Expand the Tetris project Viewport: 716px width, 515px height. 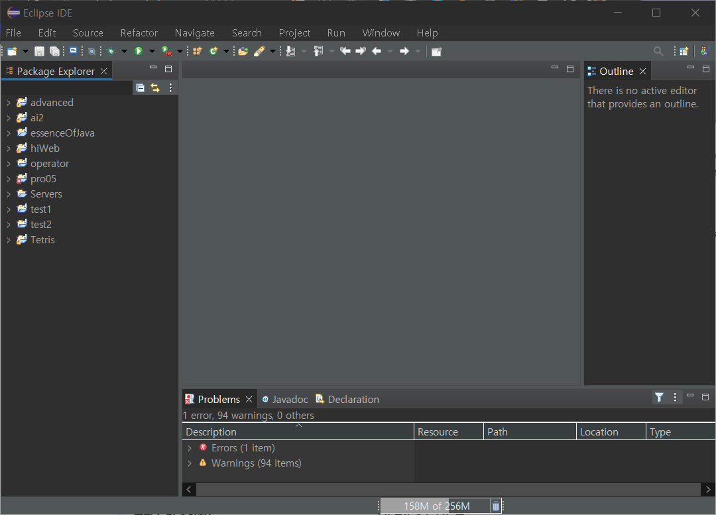(x=9, y=240)
